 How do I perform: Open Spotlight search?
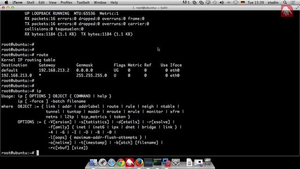click(285, 2)
